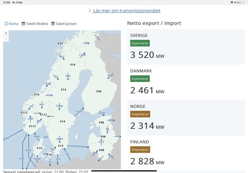Click the 432 flow arrow in northern Norway
Image resolution: width=248 pixels, height=173 pixels.
tap(62, 57)
